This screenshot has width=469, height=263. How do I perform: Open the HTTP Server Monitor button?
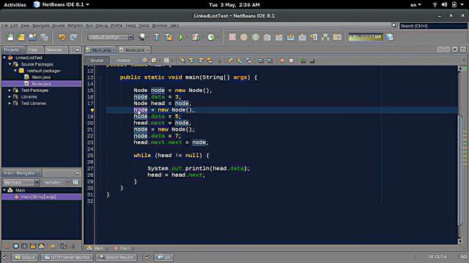[67, 257]
